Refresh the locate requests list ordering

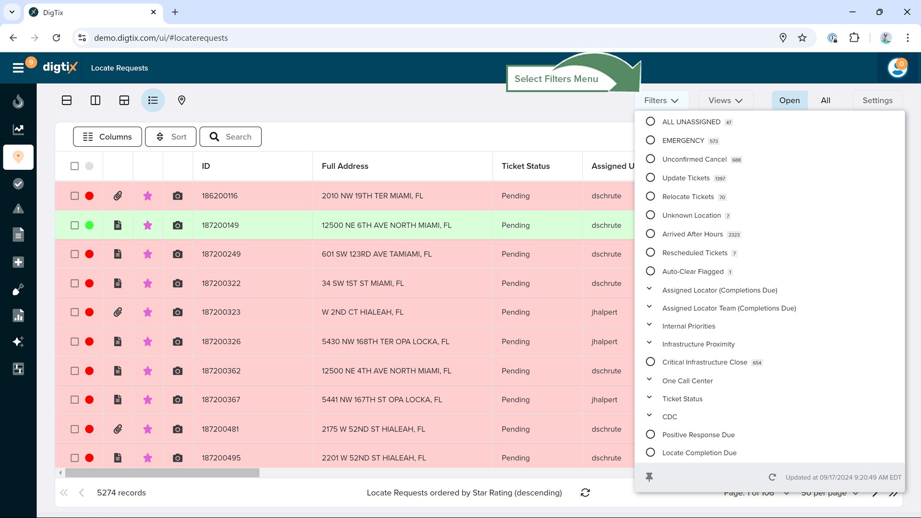pyautogui.click(x=585, y=493)
